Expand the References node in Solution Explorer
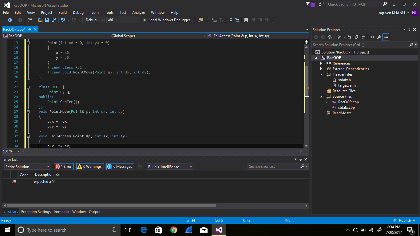420x236 pixels. (x=321, y=63)
